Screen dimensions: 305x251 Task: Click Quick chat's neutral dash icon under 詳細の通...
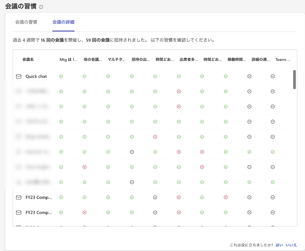tap(249, 76)
